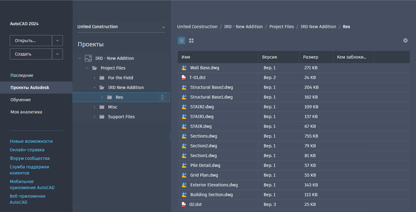Sort by the Размер column header
Viewport: 416px width, 212px height.
click(311, 57)
